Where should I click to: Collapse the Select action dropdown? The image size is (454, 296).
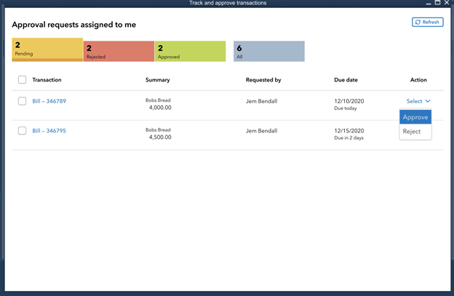click(x=418, y=101)
